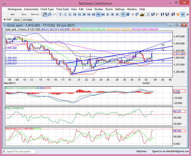Set time scale to Daily (D)
Viewport: 191px width, 156px height.
108,15
